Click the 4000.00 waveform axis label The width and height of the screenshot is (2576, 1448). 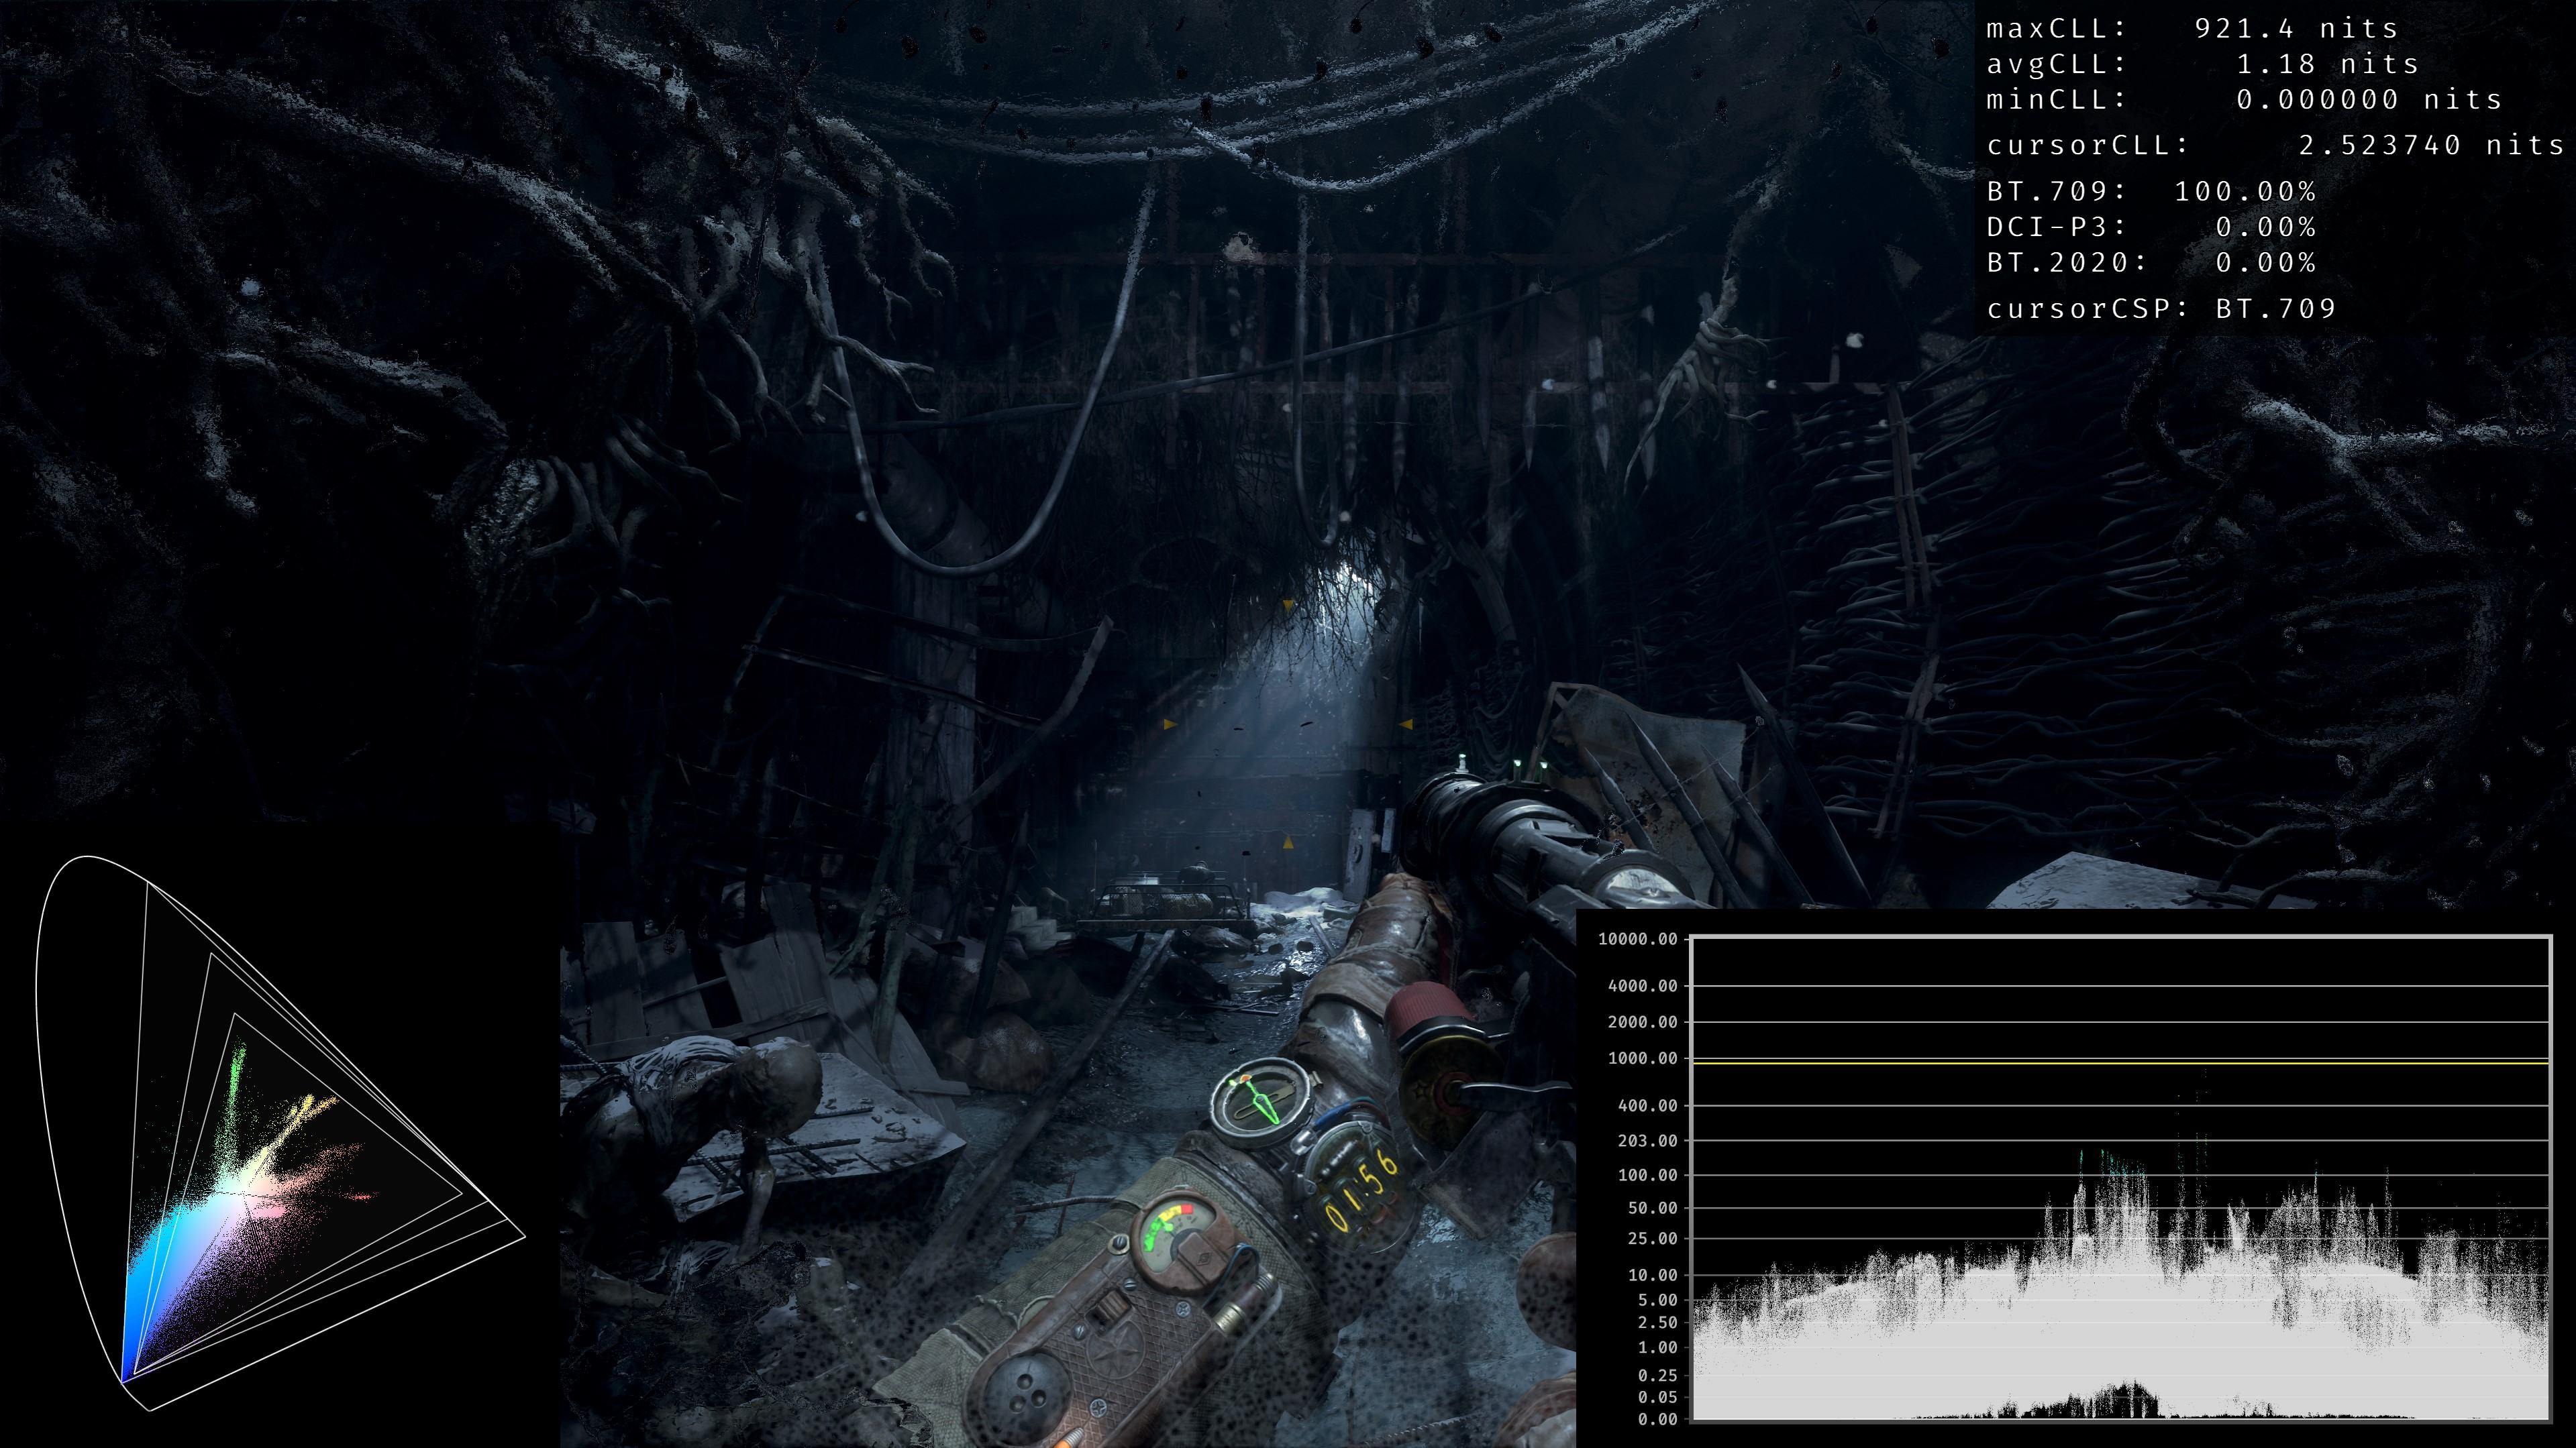tap(1642, 987)
